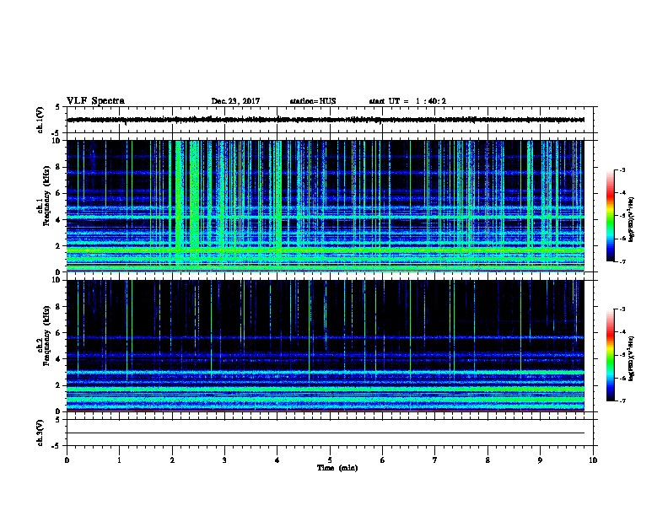Click time axis tick label "9"
This screenshot has height=516, width=668.
[540, 460]
